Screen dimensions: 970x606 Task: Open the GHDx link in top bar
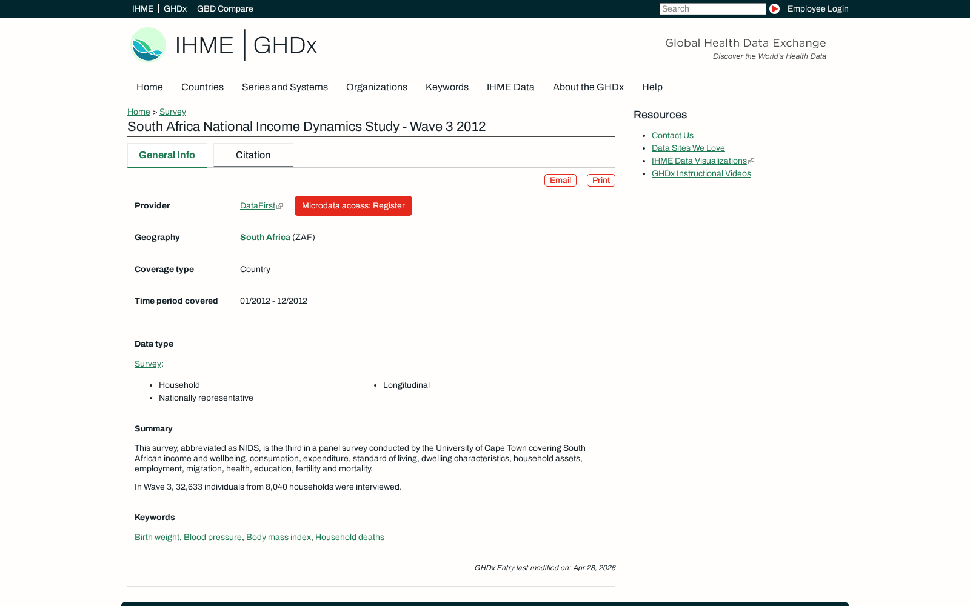(x=175, y=8)
